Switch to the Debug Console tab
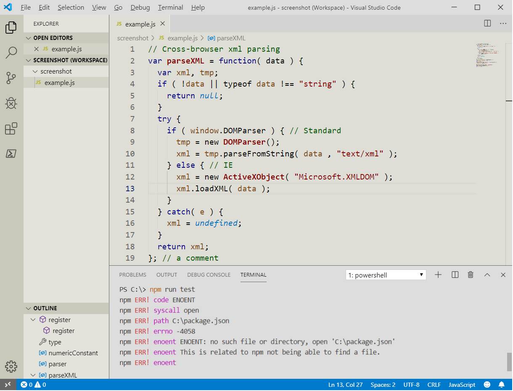This screenshot has width=513, height=391. [209, 275]
